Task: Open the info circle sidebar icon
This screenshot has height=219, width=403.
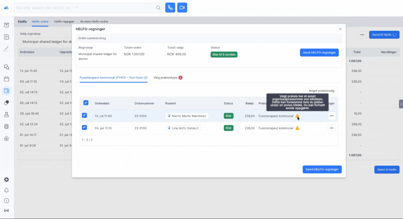Action: [6, 201]
